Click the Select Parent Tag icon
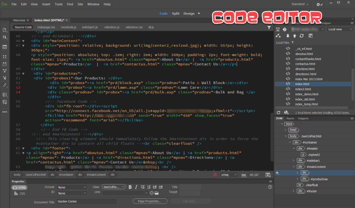Viewport: 355px width, 208px height. [5, 78]
